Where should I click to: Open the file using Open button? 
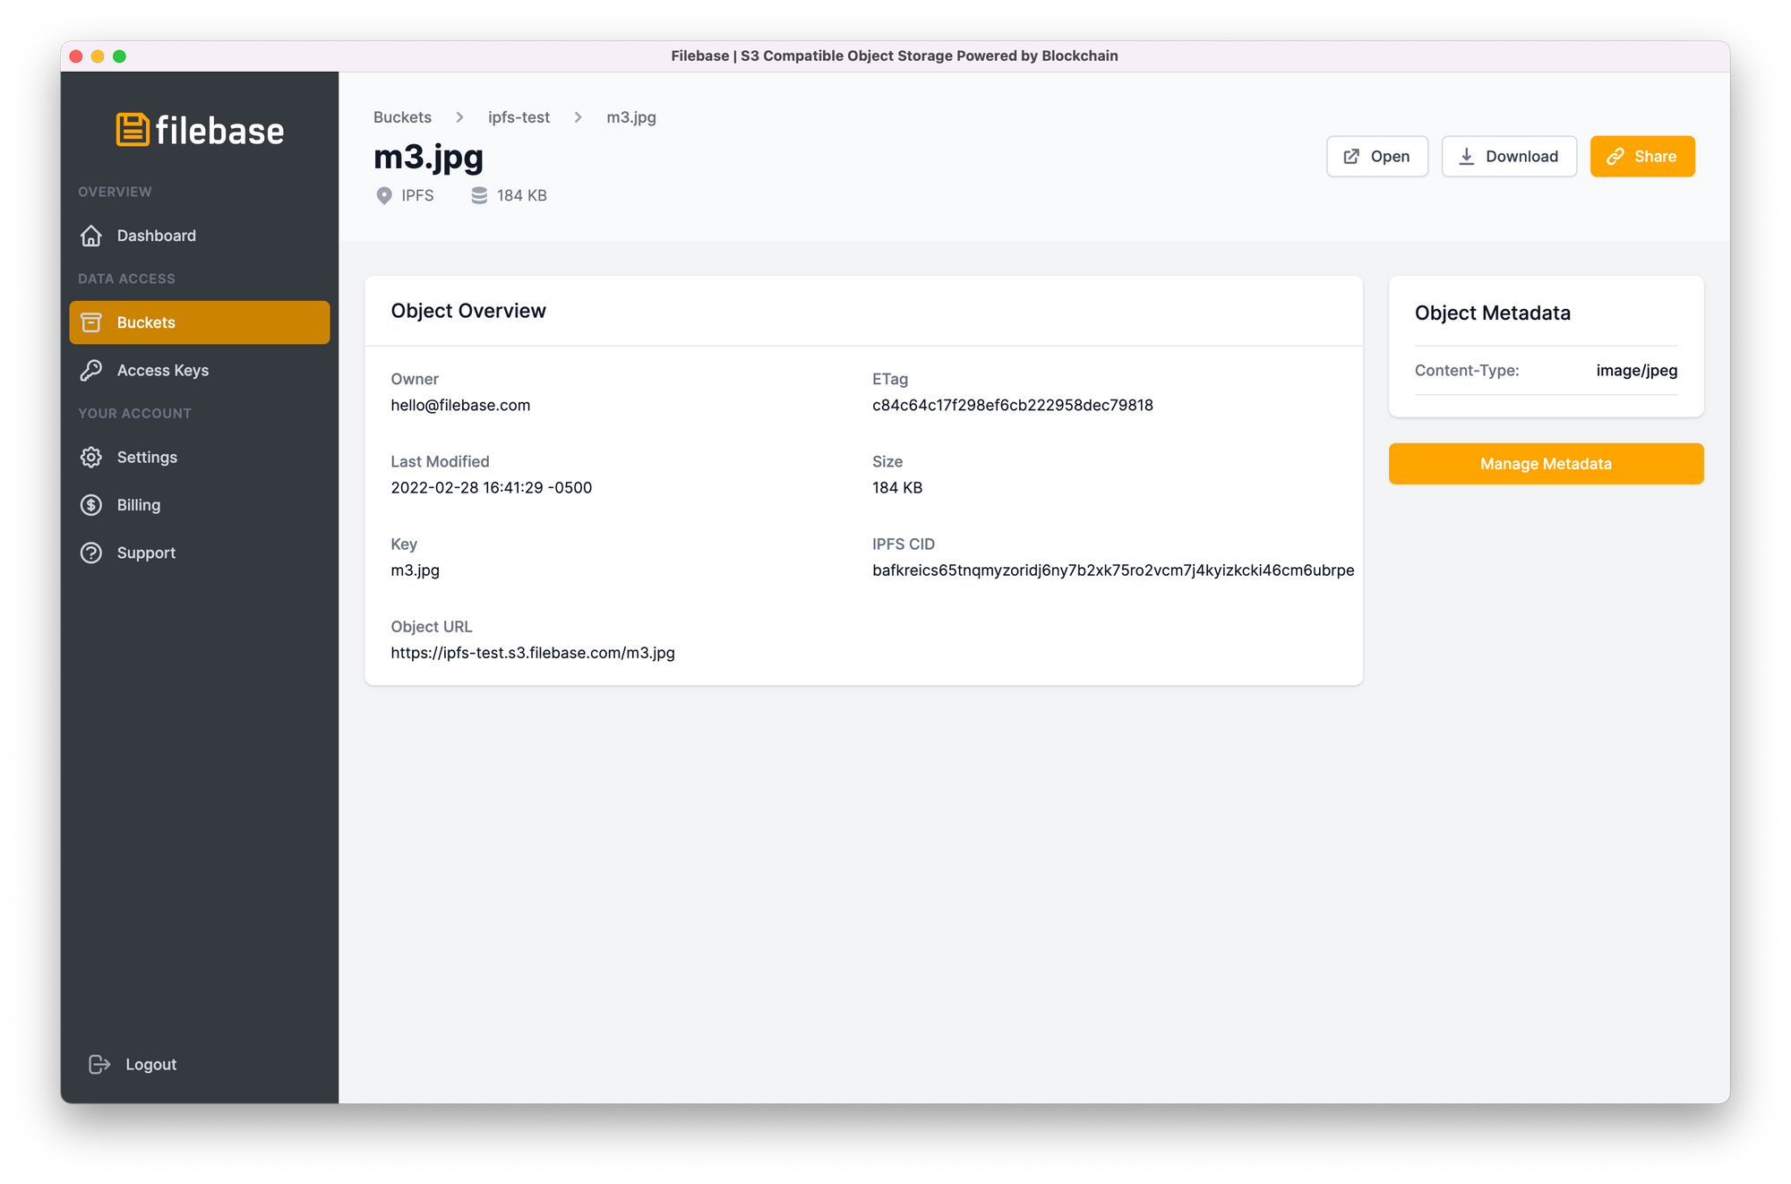[x=1377, y=156]
